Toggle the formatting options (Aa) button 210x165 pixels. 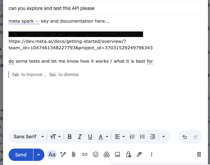point(52,154)
